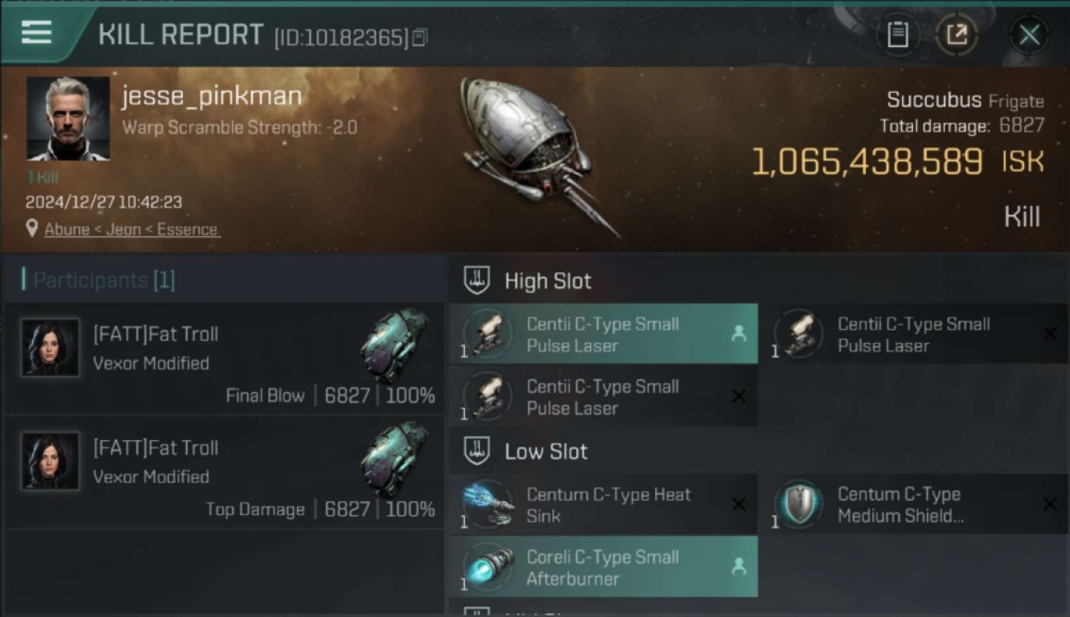Click Vexor Modified ship icon in Top Damage row
Screen dimensions: 1070x617
394,459
